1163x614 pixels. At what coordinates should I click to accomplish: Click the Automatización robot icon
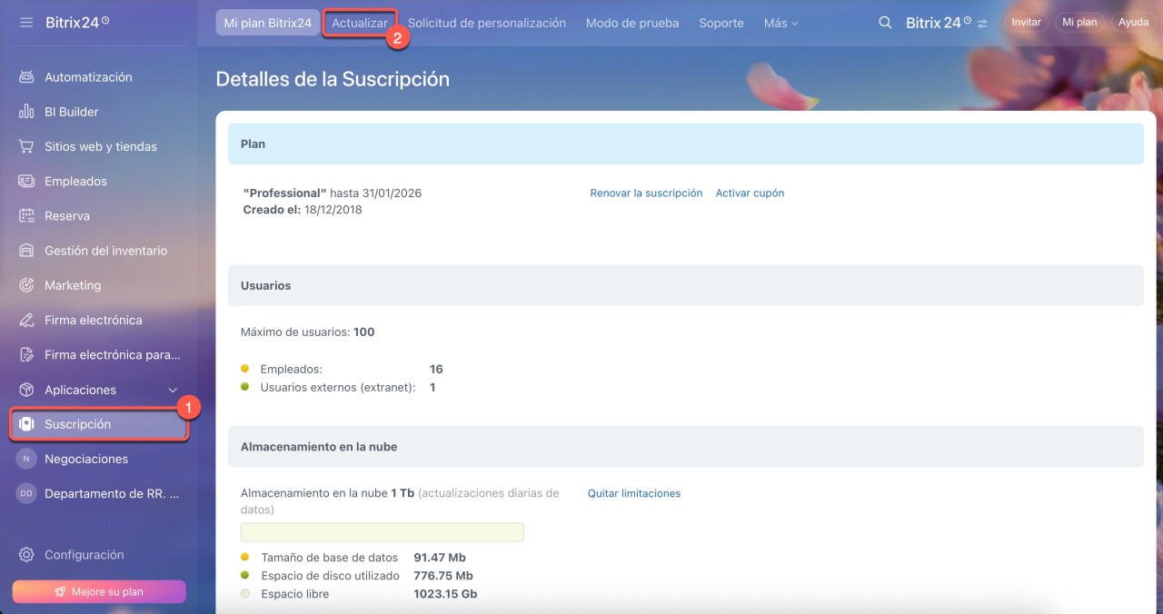tap(26, 77)
